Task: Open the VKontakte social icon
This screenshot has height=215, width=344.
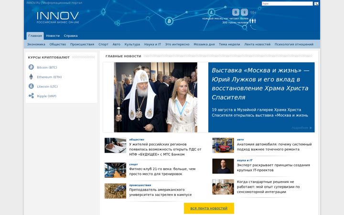Action: 236,12
